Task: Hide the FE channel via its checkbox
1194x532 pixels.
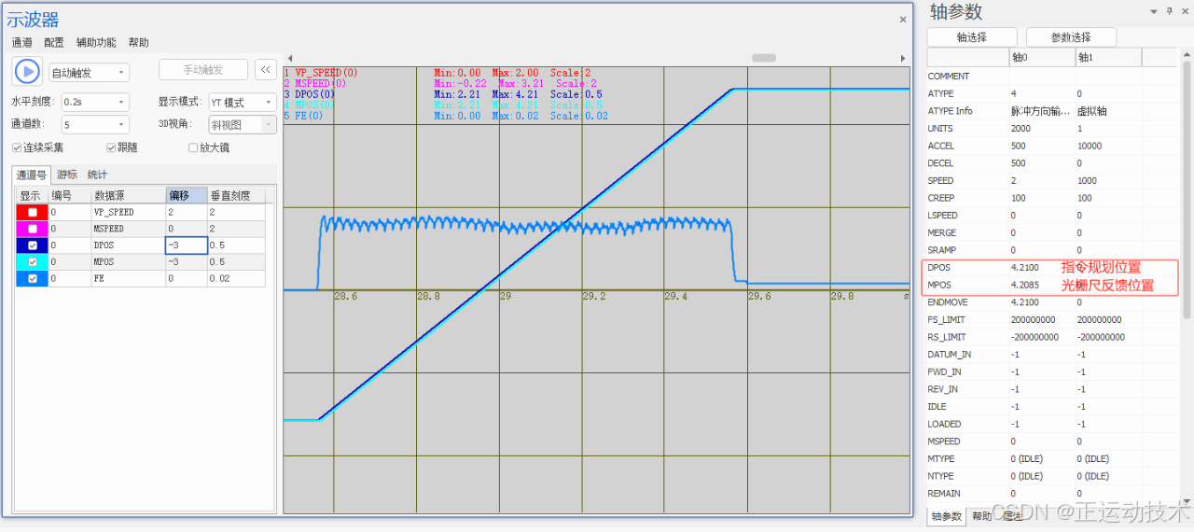Action: click(x=33, y=279)
